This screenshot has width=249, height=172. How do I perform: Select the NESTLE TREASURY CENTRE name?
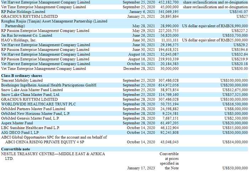53,156
